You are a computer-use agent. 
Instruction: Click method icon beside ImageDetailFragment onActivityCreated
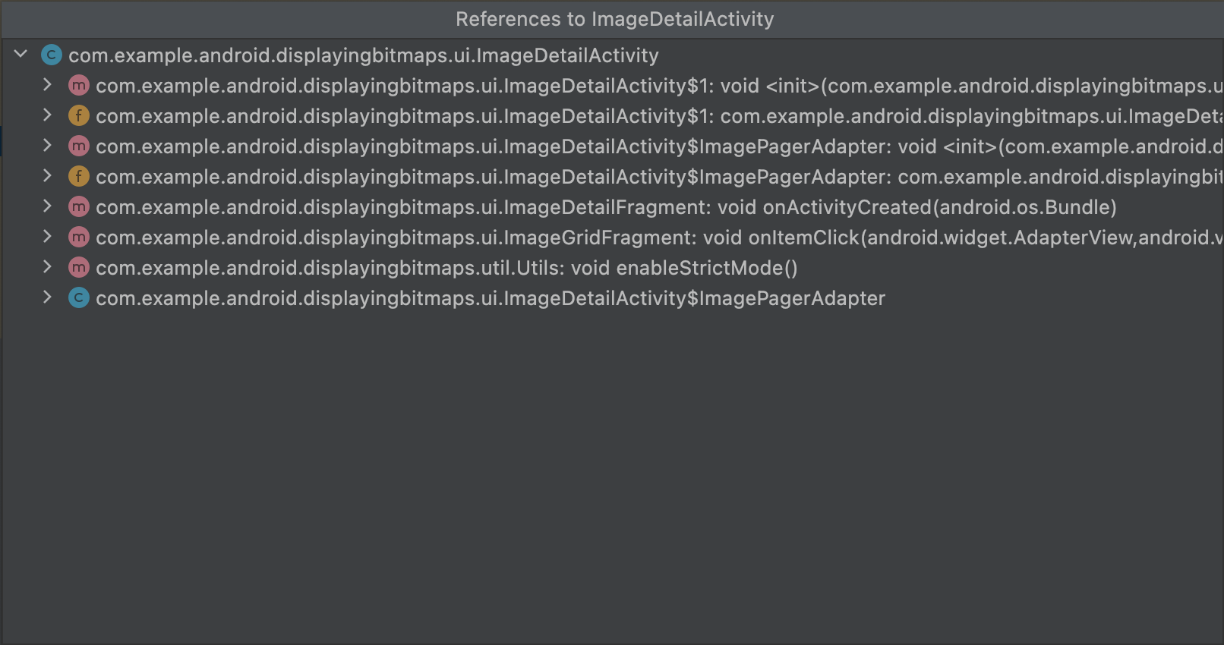[x=78, y=207]
